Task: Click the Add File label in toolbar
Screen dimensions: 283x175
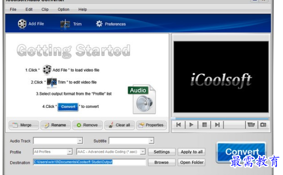Action: [36, 24]
